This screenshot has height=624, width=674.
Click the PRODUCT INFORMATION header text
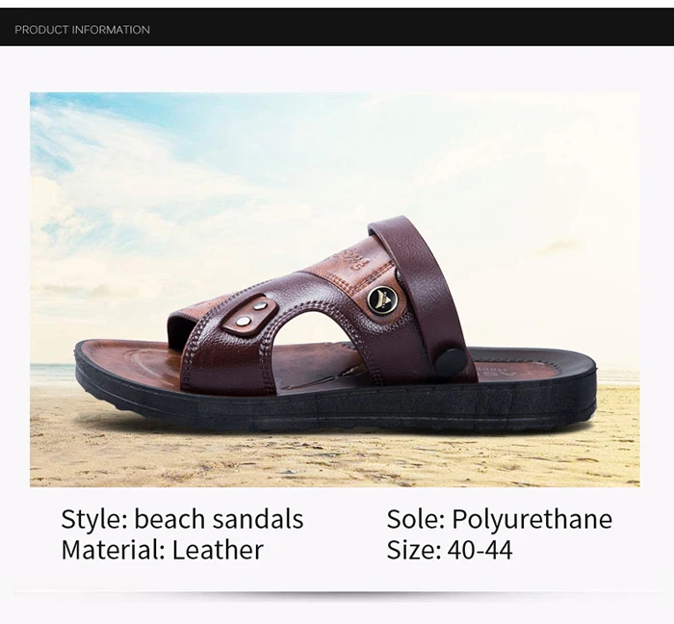82,30
